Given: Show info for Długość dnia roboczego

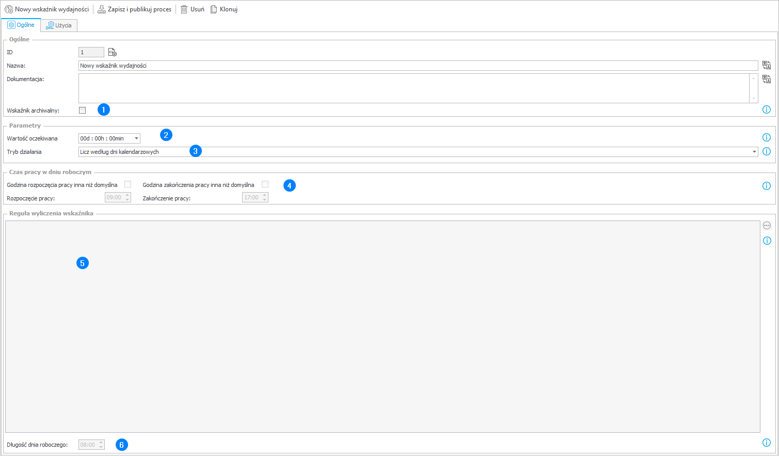Looking at the screenshot, I should (767, 443).
